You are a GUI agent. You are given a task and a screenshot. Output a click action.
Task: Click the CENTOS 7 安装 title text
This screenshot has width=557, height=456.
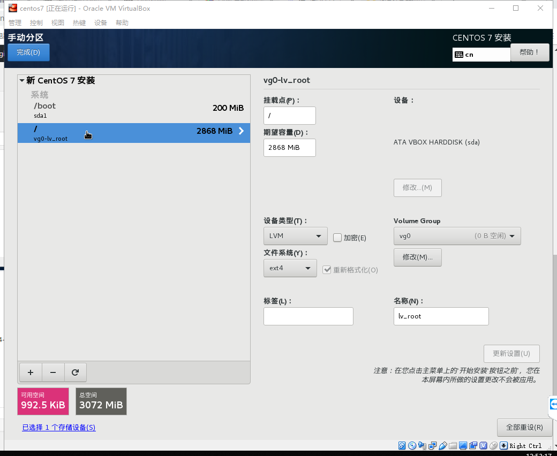(x=481, y=38)
